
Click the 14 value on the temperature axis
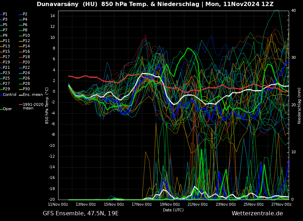[52, 16]
